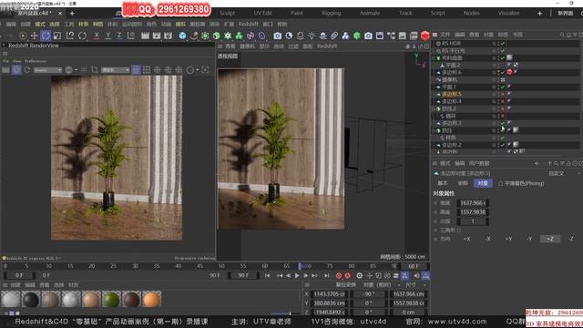This screenshot has height=328, width=583.
Task: Select the black material sphere
Action: pos(31,300)
